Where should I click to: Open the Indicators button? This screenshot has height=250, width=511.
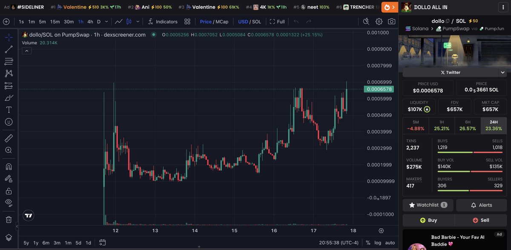pos(163,22)
